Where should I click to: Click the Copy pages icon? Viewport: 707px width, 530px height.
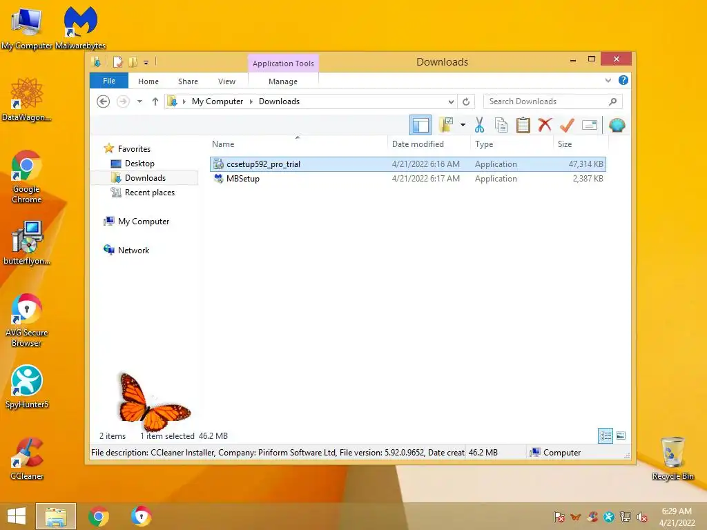(501, 125)
